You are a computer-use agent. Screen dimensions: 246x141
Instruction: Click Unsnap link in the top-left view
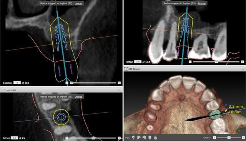click(x=78, y=3)
